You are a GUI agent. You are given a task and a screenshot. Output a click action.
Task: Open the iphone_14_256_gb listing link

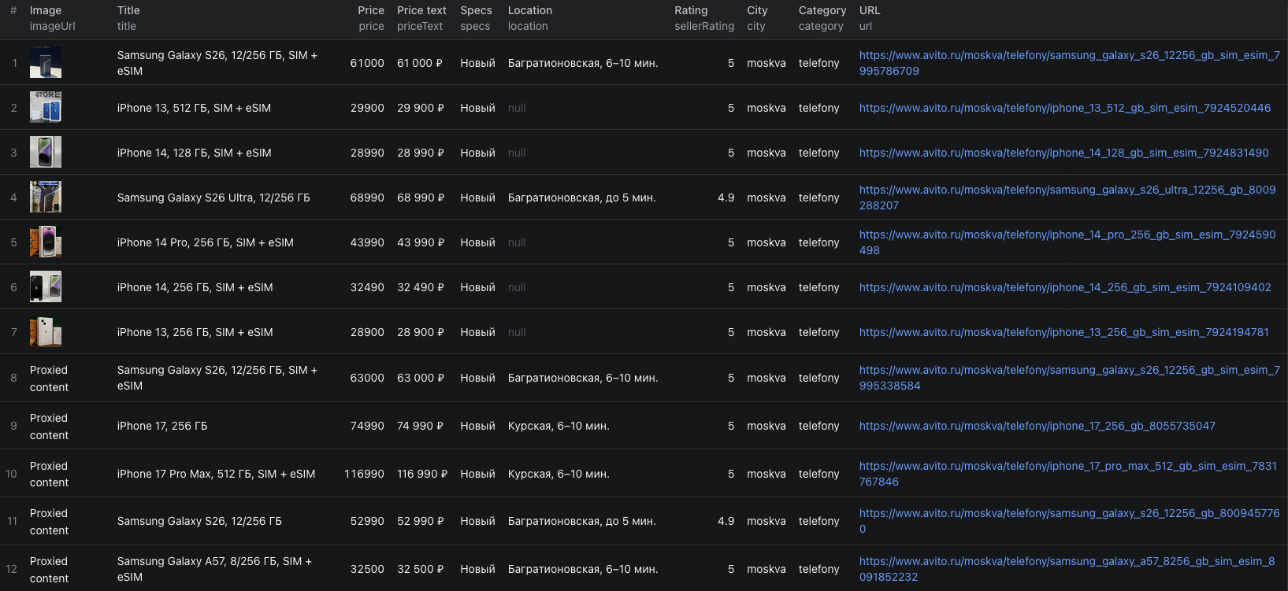pos(1065,287)
